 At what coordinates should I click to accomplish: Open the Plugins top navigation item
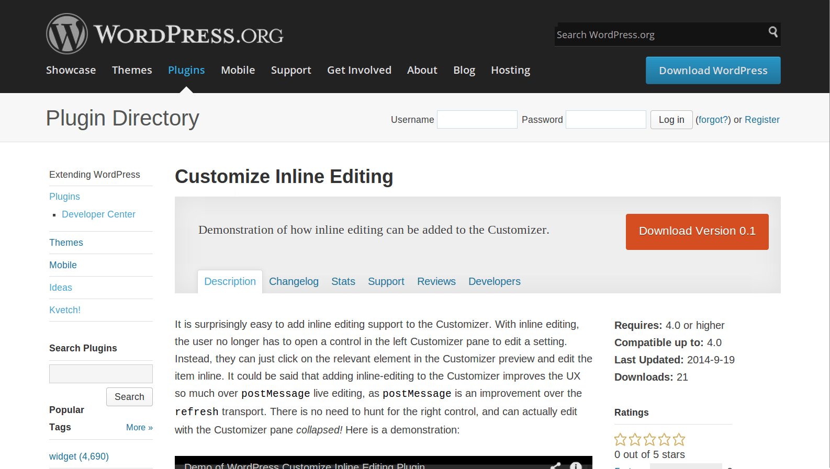[x=186, y=70]
